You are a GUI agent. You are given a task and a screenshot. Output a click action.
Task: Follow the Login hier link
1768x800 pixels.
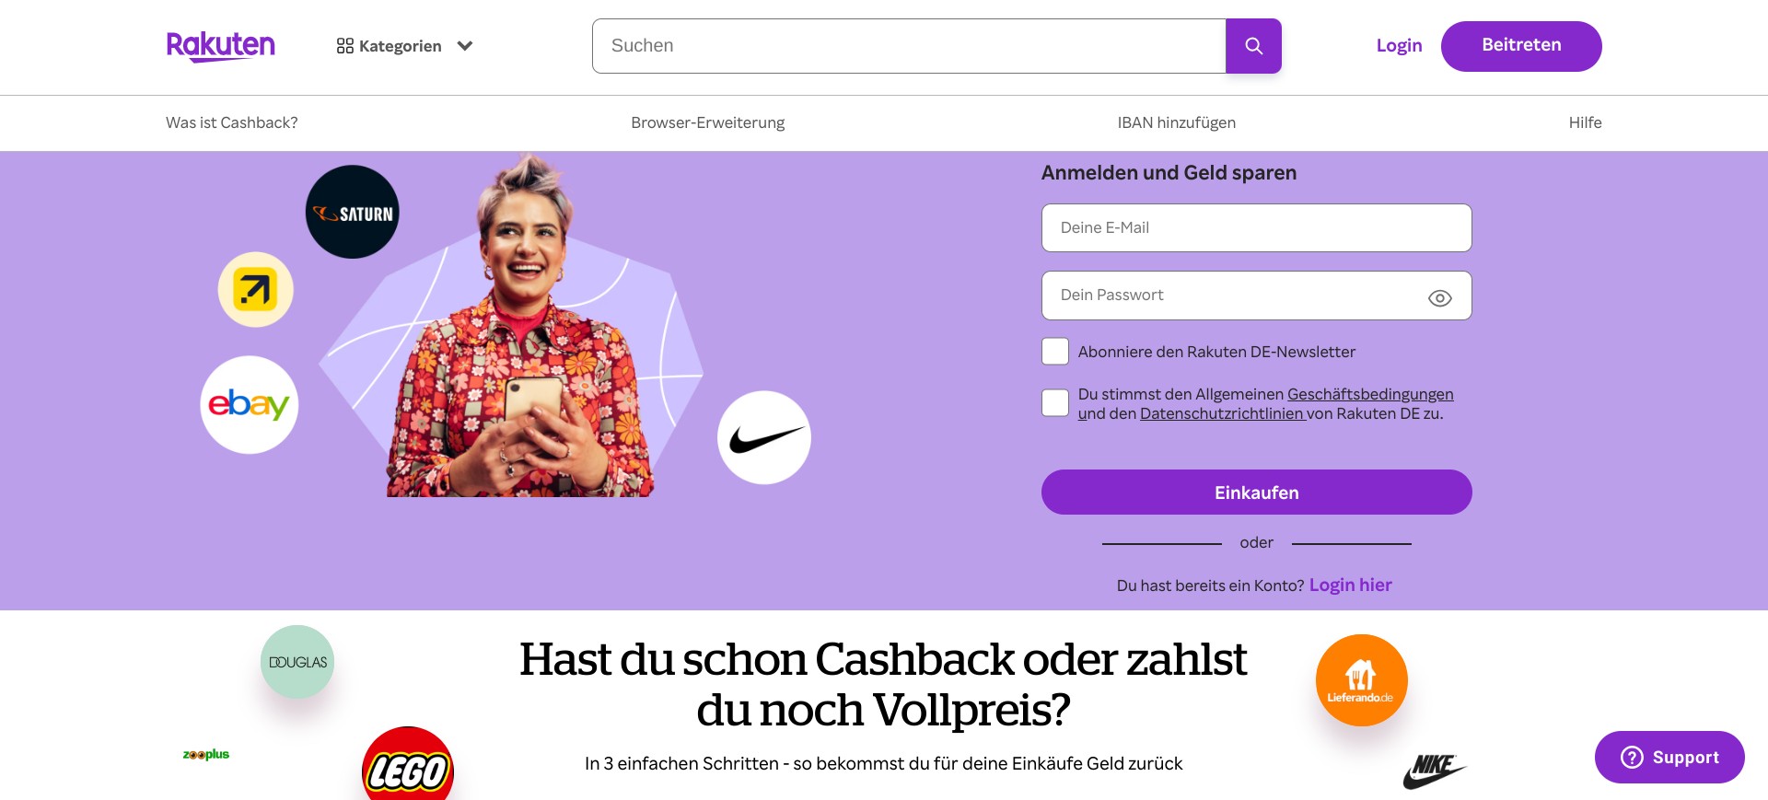click(x=1351, y=586)
